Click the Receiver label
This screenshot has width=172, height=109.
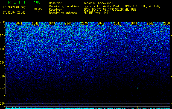click(x=56, y=10)
